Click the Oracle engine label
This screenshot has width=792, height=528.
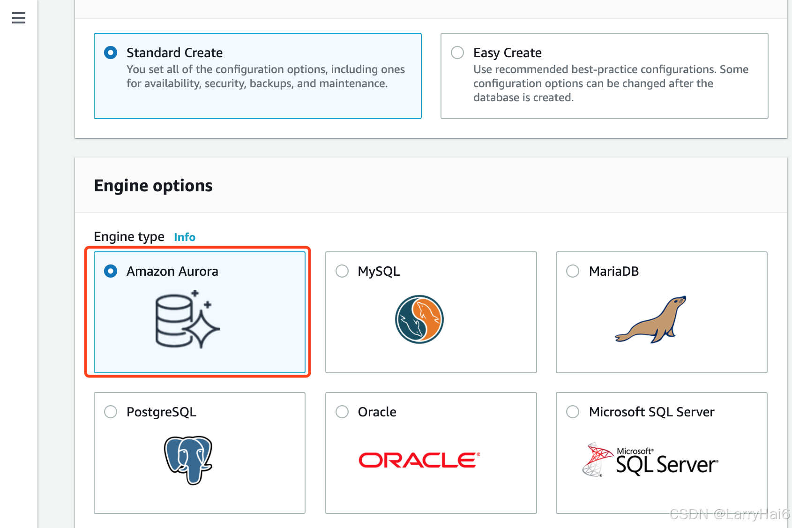377,412
